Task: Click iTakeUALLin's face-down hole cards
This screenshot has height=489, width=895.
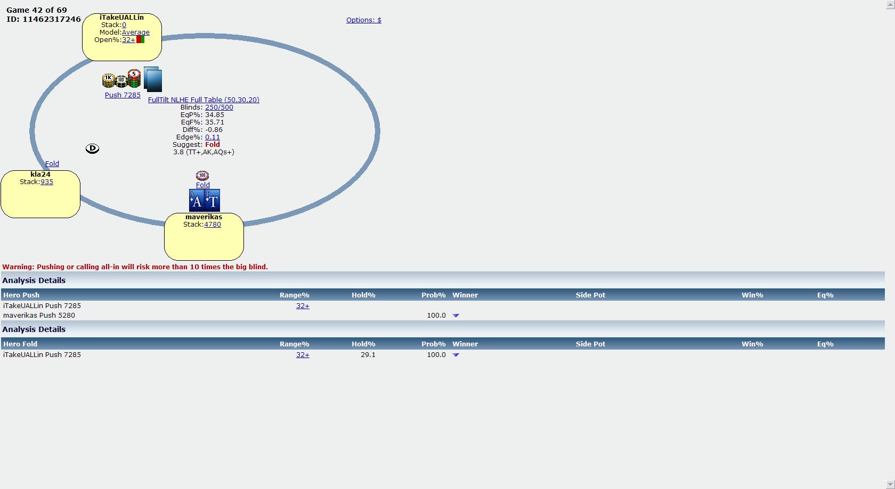Action: tap(153, 79)
